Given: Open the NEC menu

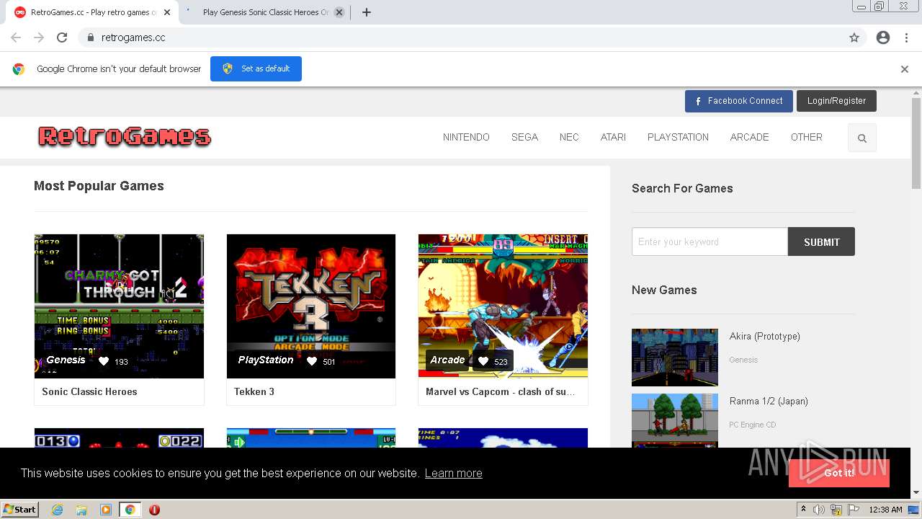Looking at the screenshot, I should point(569,137).
